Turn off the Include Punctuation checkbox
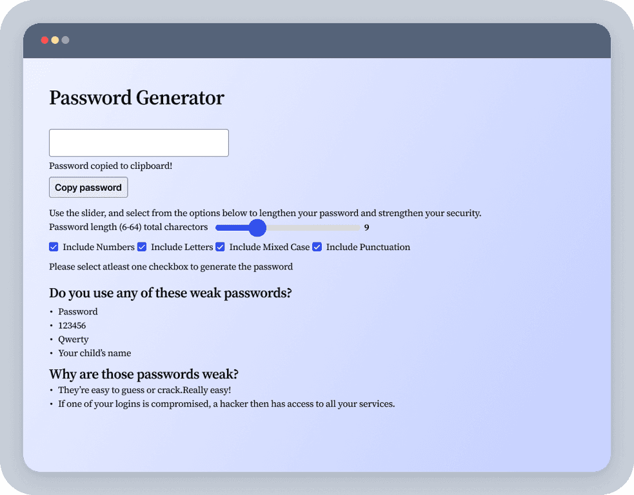 [x=317, y=247]
